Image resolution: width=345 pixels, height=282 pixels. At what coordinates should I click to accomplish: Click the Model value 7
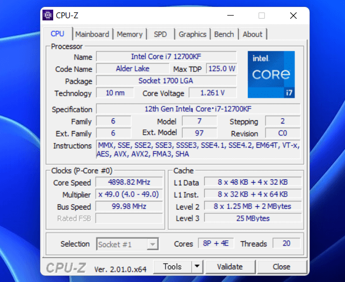[x=199, y=121]
